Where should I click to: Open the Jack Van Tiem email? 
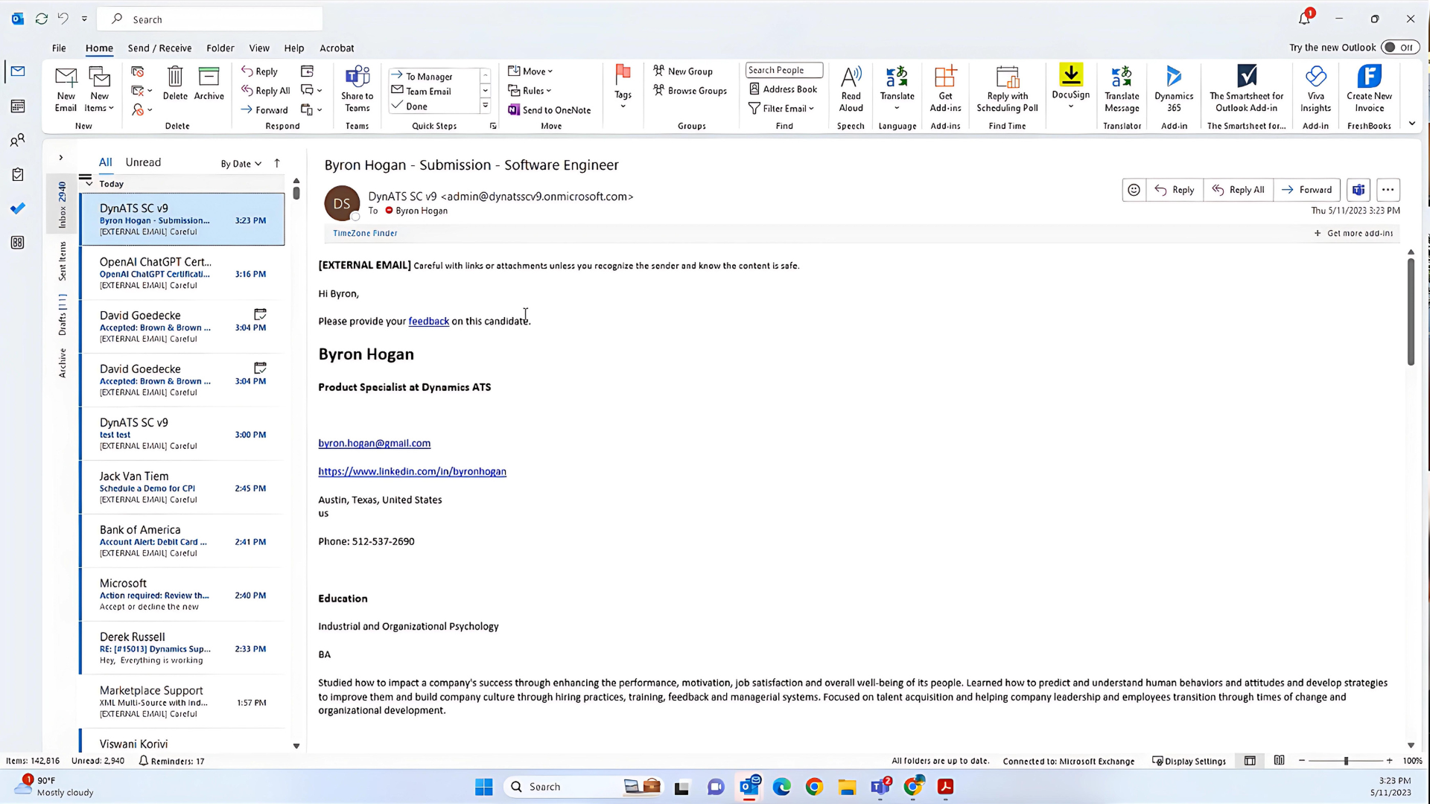click(182, 488)
